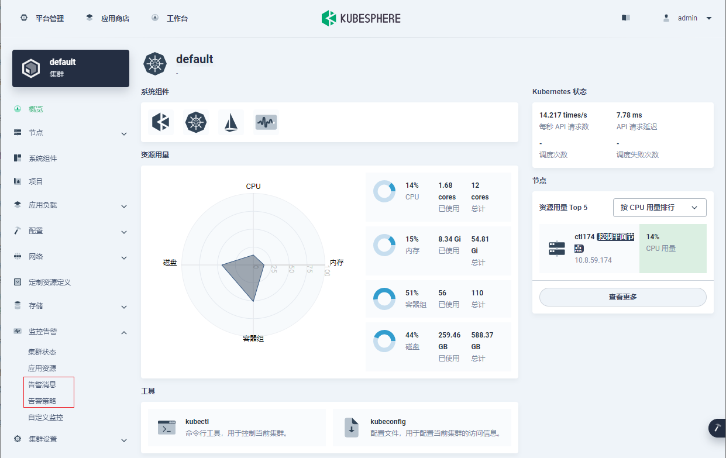The height and width of the screenshot is (458, 726).
Task: Click the 259.46 GB disk used value
Action: (x=449, y=341)
